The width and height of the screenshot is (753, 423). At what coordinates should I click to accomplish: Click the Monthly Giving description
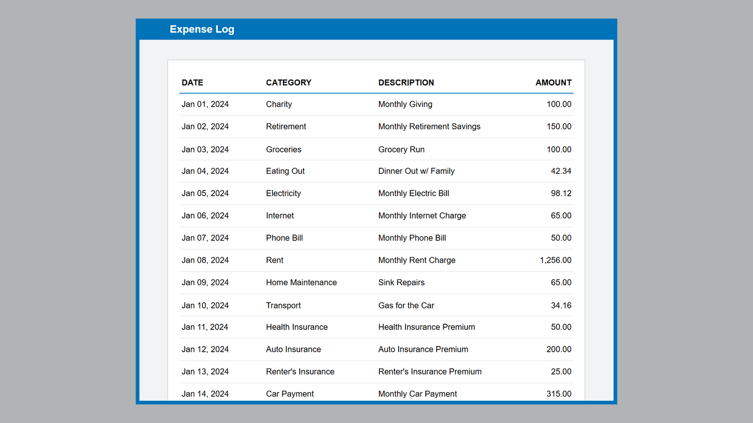tap(405, 104)
